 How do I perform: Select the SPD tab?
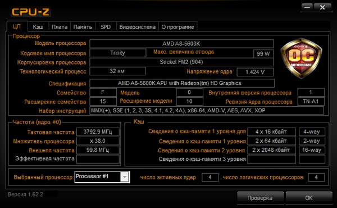coord(106,27)
